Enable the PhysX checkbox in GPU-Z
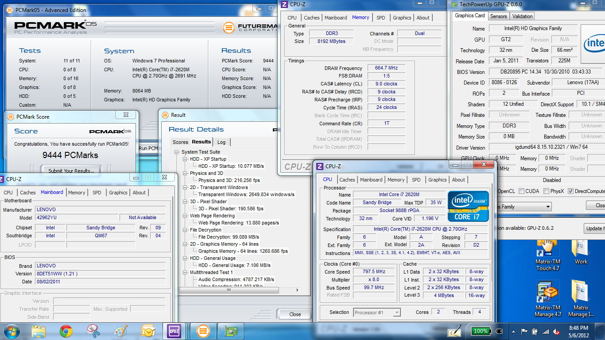 [x=546, y=191]
